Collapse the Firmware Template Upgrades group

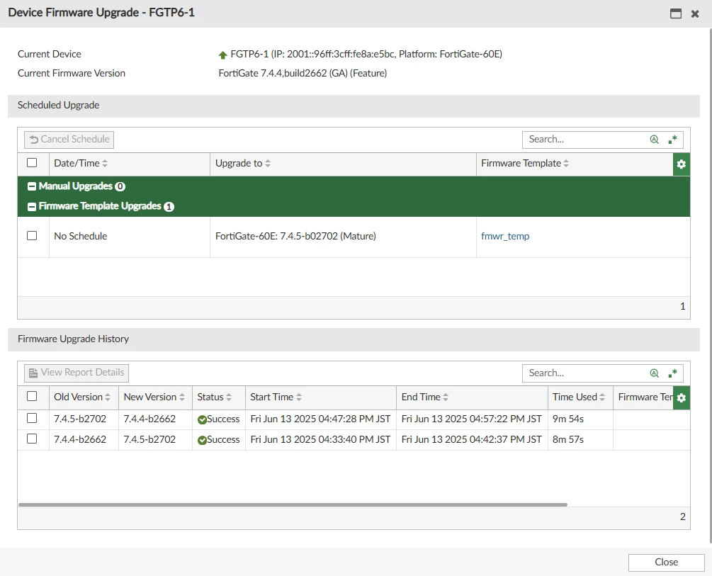coord(32,207)
